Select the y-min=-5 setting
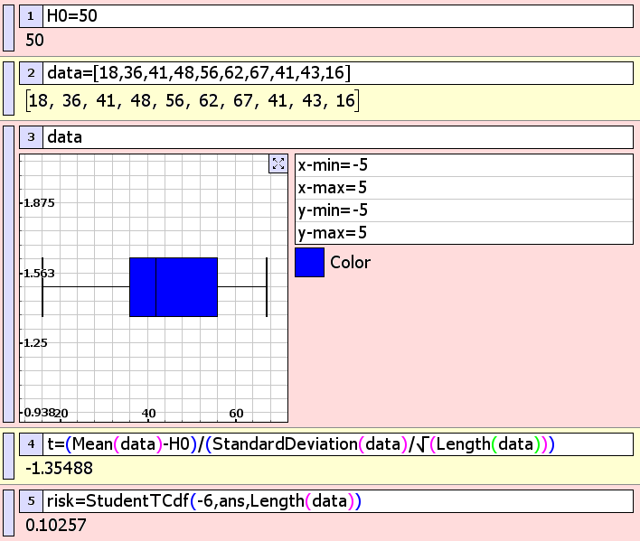 [464, 210]
